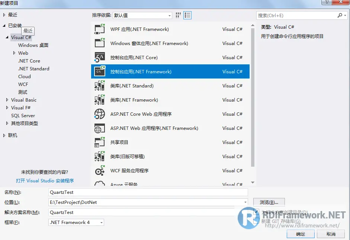Open the search options dropdown arrow
This screenshot has width=350, height=240.
tap(345, 15)
